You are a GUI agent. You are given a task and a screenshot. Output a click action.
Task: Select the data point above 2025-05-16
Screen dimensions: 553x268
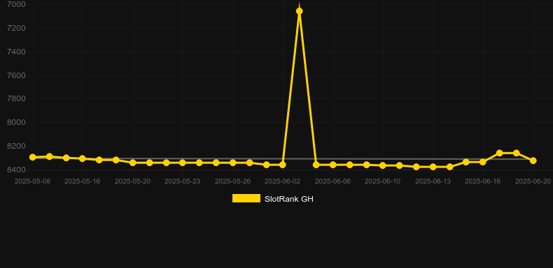[83, 158]
